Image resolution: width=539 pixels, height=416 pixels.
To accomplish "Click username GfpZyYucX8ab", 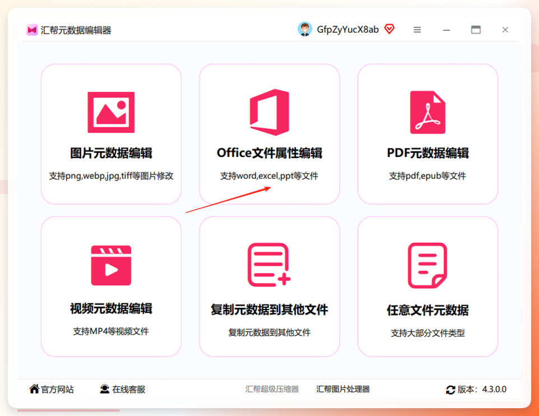I will pyautogui.click(x=347, y=30).
